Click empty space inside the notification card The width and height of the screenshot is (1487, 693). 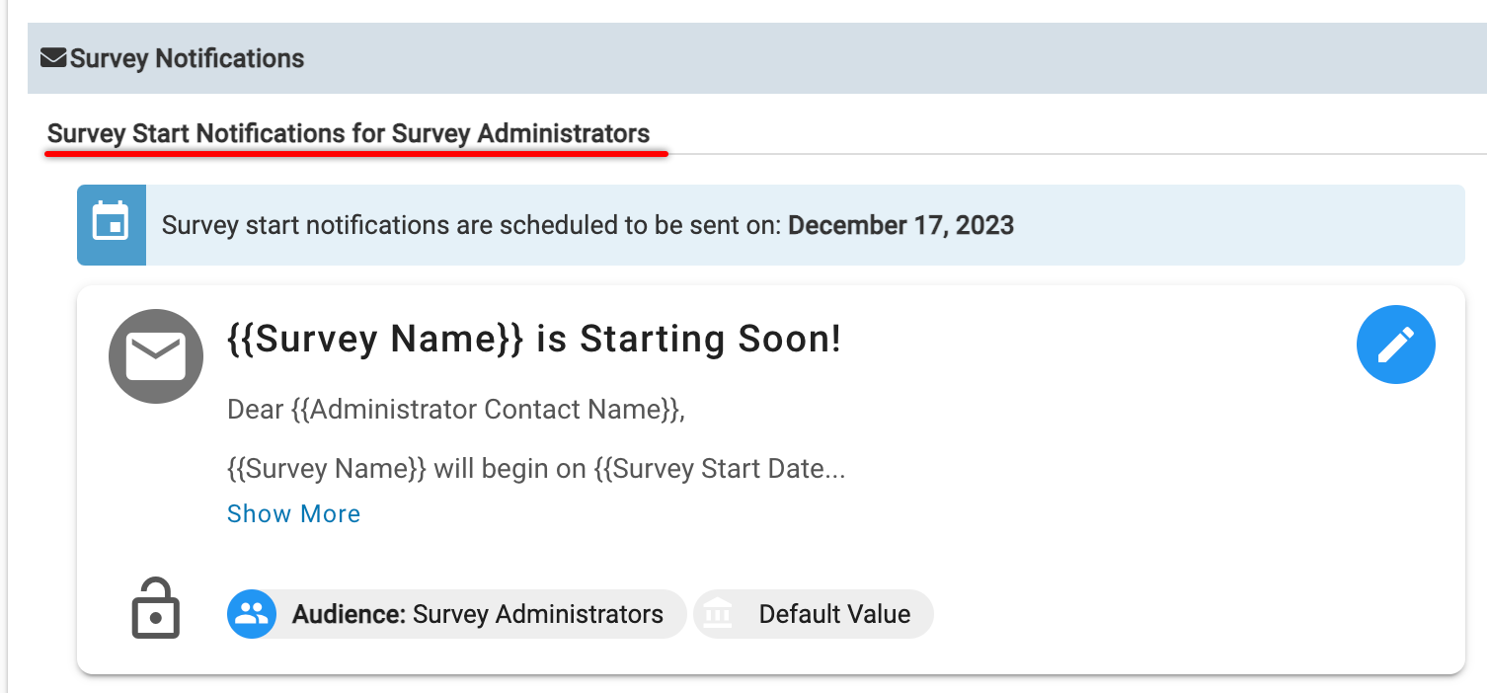point(1086,494)
